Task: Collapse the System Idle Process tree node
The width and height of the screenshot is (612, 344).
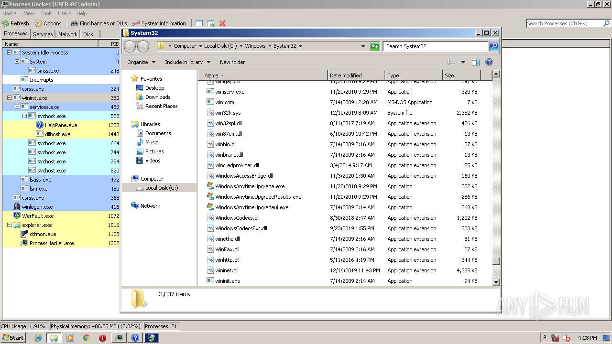Action: click(9, 53)
